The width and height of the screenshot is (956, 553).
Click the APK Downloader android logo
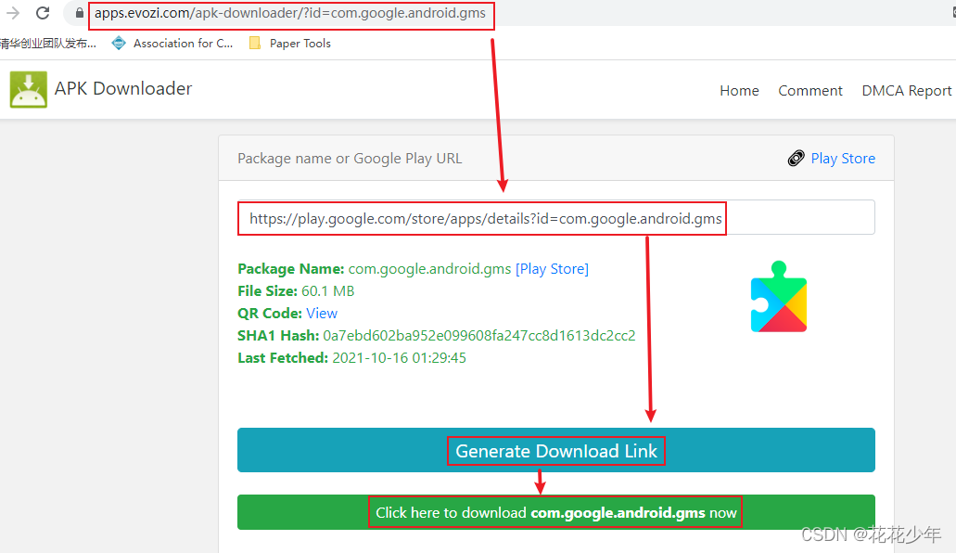pos(28,89)
